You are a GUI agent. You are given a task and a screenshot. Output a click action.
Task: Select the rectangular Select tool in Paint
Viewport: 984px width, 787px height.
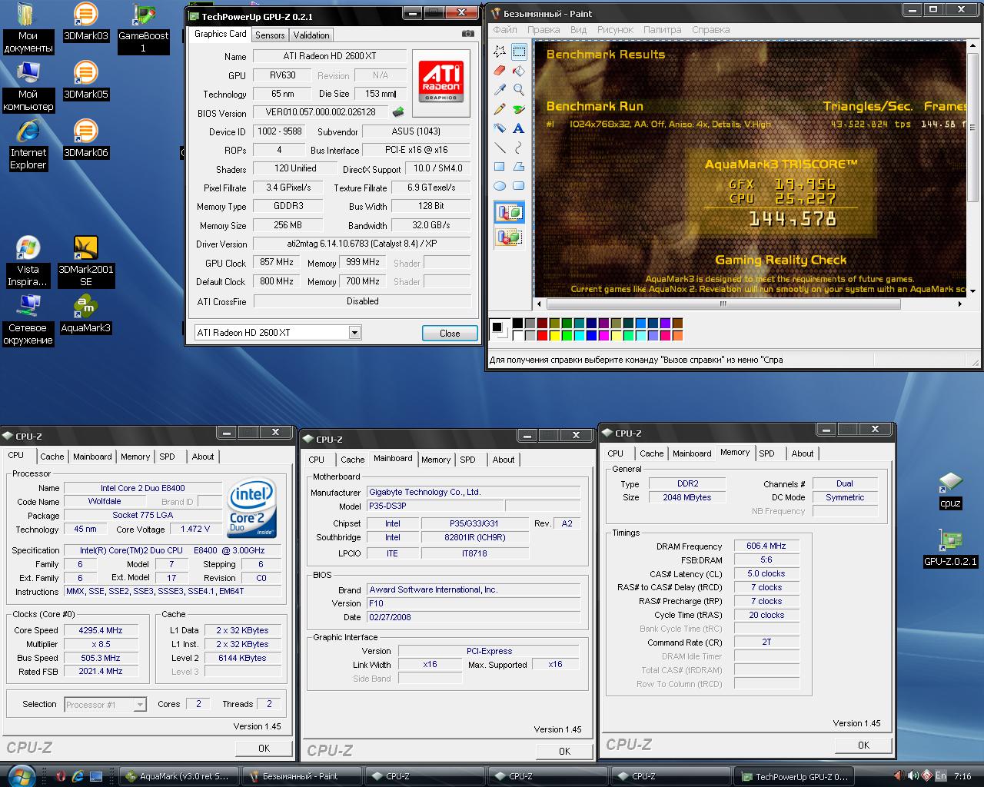pyautogui.click(x=519, y=51)
